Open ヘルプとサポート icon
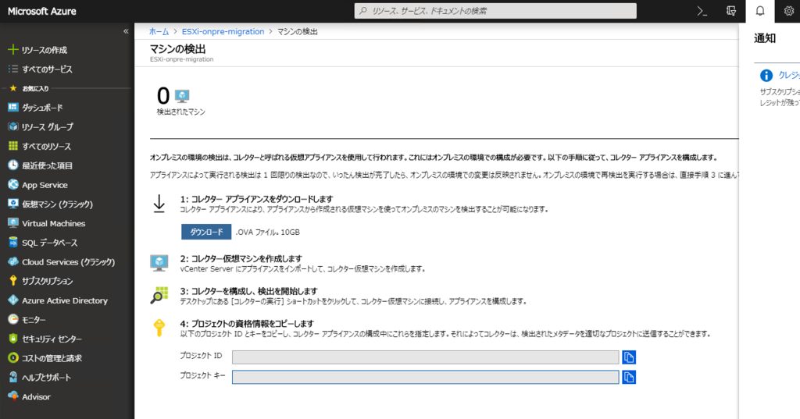800x419 pixels. [x=13, y=377]
